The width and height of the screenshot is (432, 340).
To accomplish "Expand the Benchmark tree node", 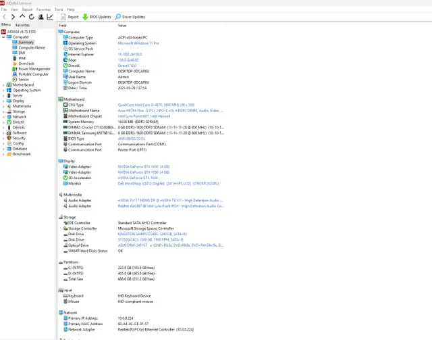I will click(3, 154).
